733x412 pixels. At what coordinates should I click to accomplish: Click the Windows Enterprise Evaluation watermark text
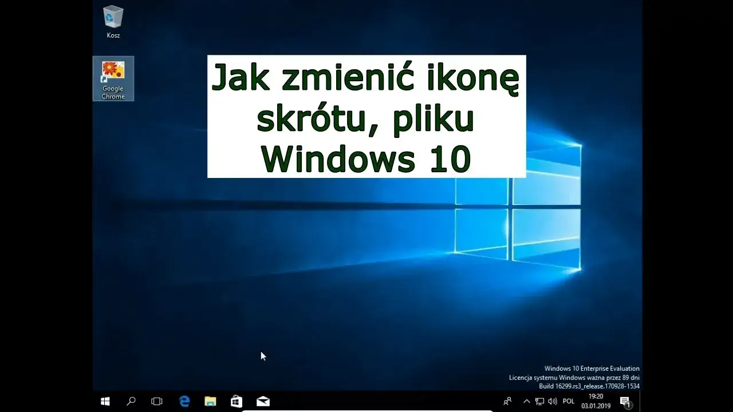593,369
